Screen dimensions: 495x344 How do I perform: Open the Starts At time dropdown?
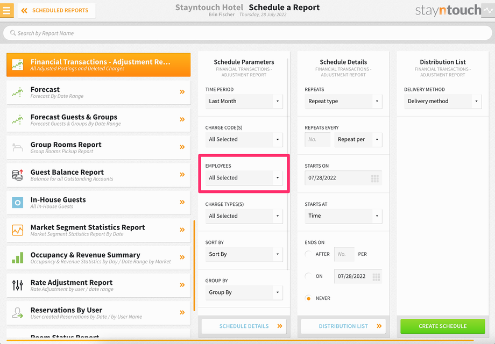pos(343,216)
